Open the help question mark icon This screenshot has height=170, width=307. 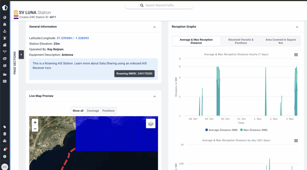click(x=5, y=156)
